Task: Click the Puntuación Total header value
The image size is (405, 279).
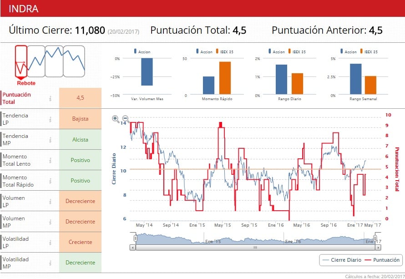Action: (x=239, y=30)
